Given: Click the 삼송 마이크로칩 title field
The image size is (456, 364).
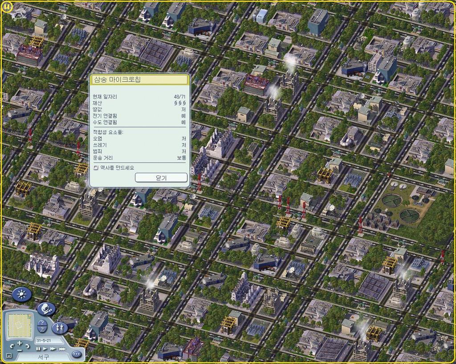Looking at the screenshot, I should [x=139, y=80].
